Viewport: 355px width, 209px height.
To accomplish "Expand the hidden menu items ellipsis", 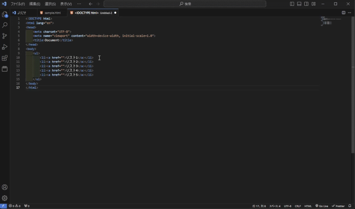I will [x=79, y=4].
